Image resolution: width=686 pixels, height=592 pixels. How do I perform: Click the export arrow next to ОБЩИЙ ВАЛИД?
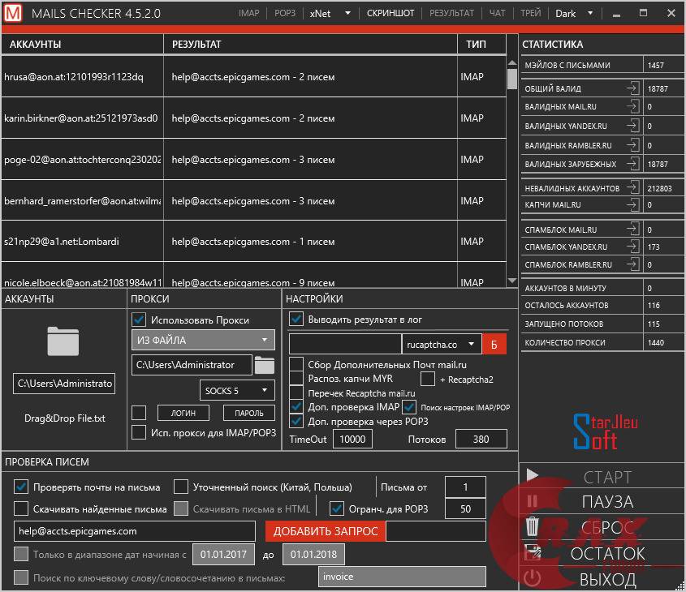point(632,88)
